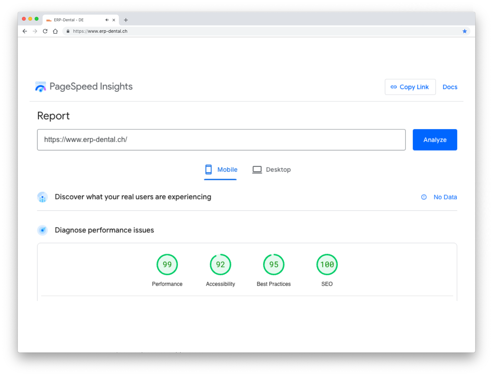Mute the tab using the speaker icon
The width and height of the screenshot is (493, 376).
point(107,20)
